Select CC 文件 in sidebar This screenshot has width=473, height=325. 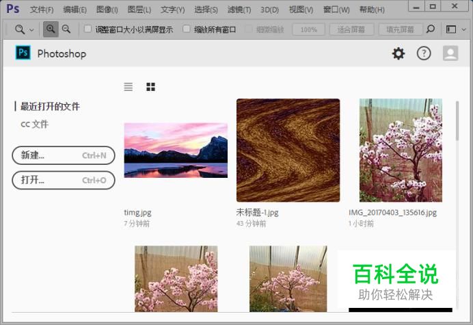(x=34, y=124)
